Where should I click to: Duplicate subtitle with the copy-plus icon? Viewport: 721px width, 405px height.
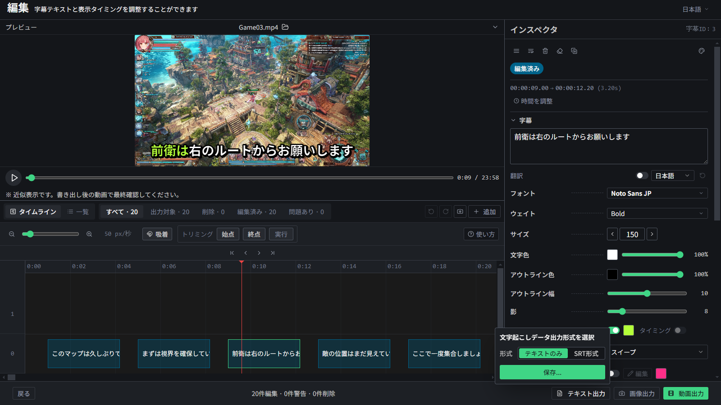(574, 51)
